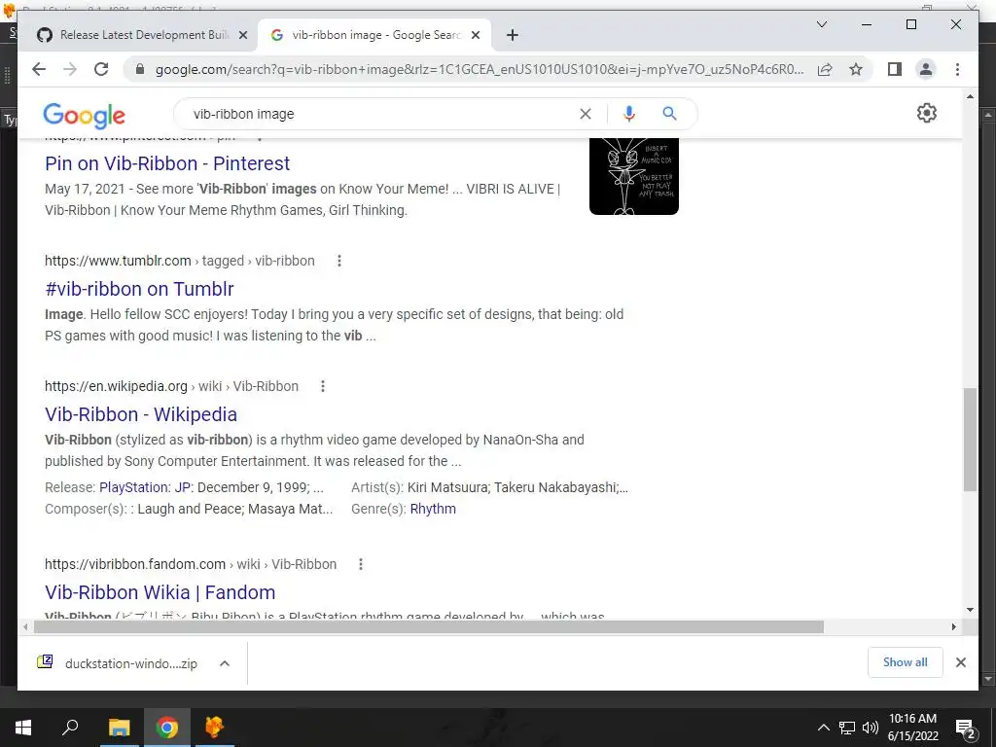Open the new tab with the plus button

pyautogui.click(x=512, y=35)
